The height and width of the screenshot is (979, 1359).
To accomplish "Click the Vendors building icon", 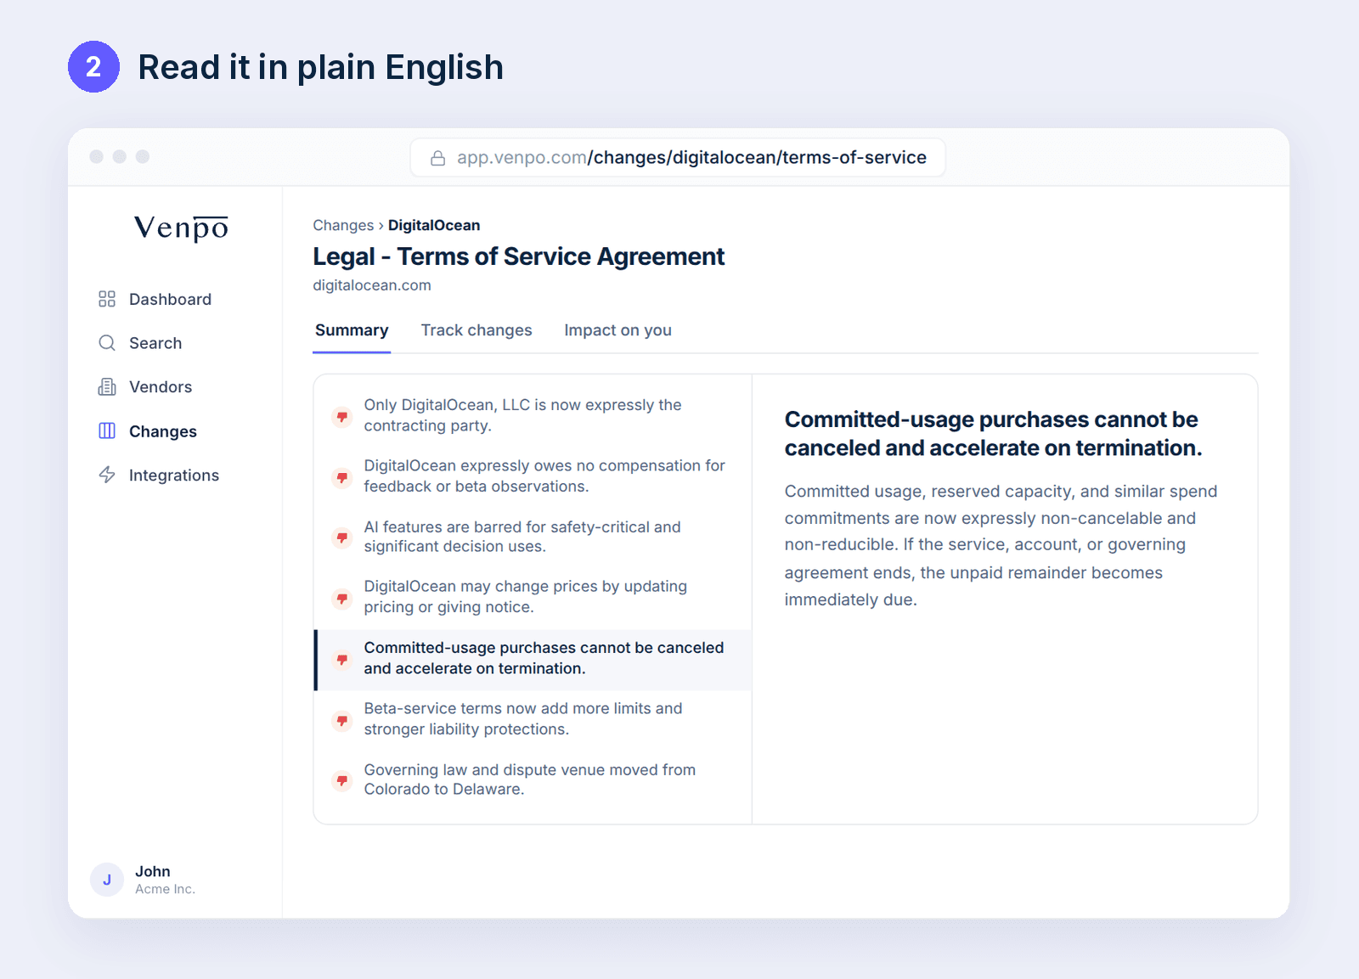I will [107, 387].
